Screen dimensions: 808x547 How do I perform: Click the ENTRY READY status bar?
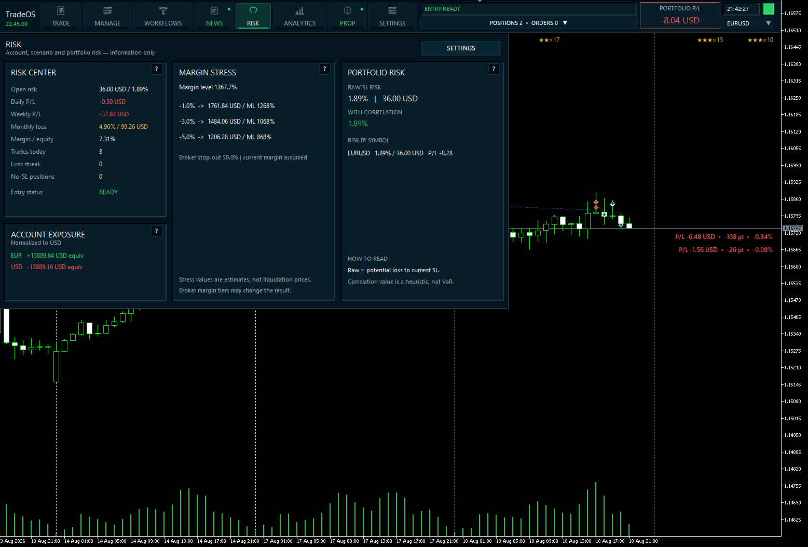click(x=528, y=9)
